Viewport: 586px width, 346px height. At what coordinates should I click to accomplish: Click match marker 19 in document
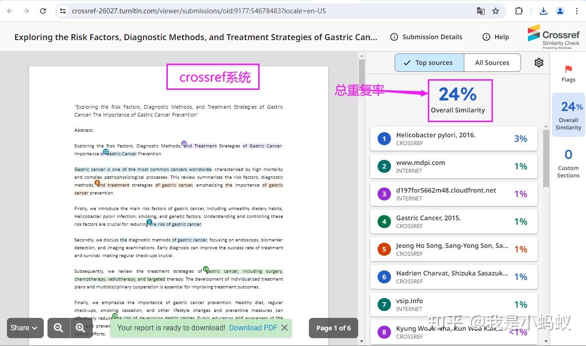[x=206, y=269]
